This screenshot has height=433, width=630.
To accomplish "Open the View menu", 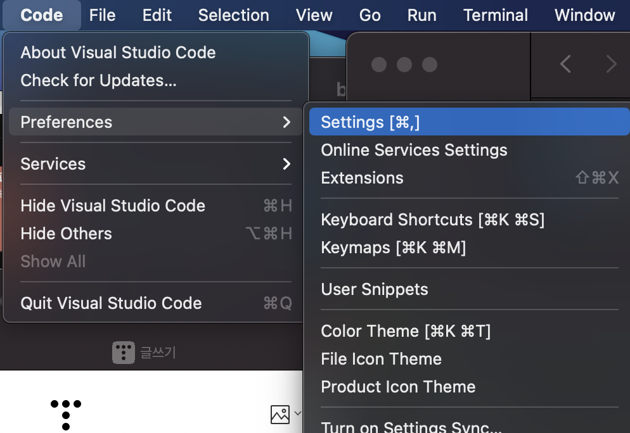I will [314, 15].
